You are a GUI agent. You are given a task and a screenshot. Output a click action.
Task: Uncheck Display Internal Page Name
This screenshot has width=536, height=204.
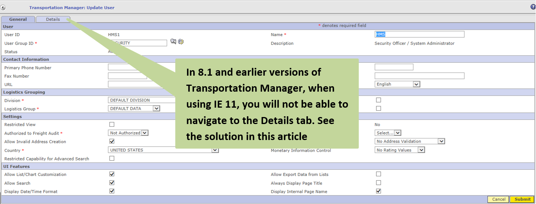pos(378,191)
